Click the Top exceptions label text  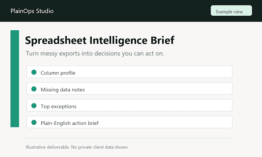(59, 106)
